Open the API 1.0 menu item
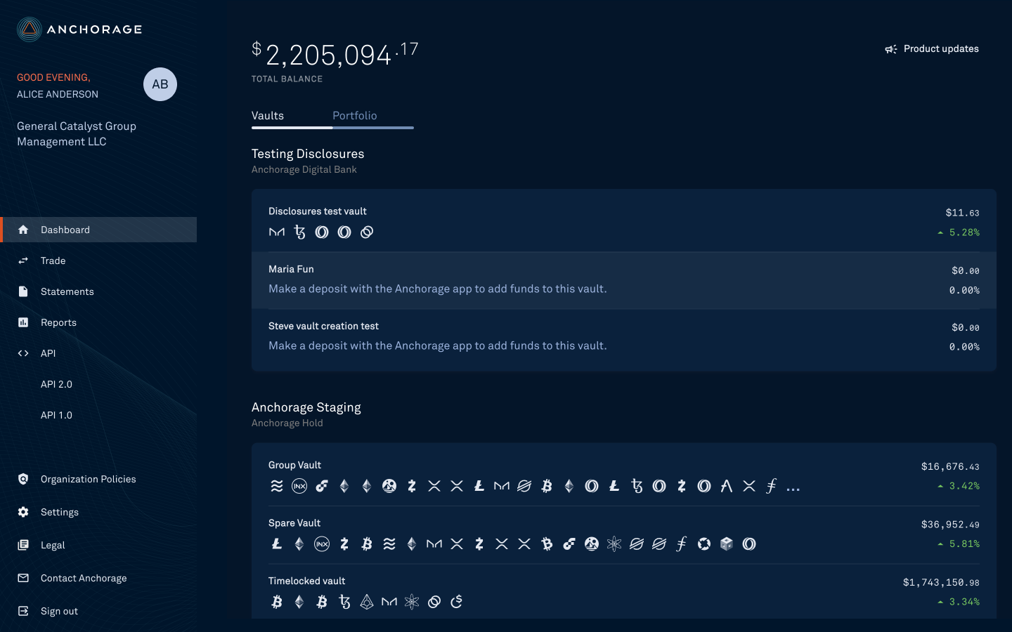 tap(56, 415)
